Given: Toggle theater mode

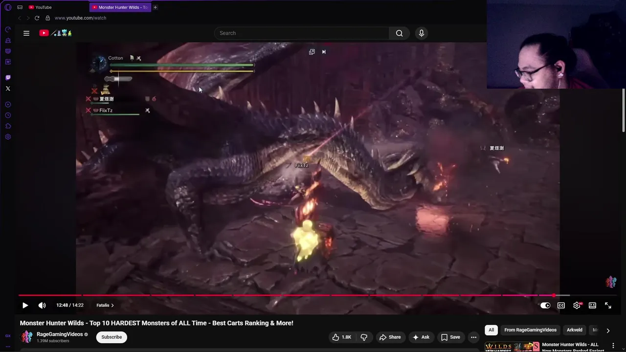Looking at the screenshot, I should click(x=592, y=306).
